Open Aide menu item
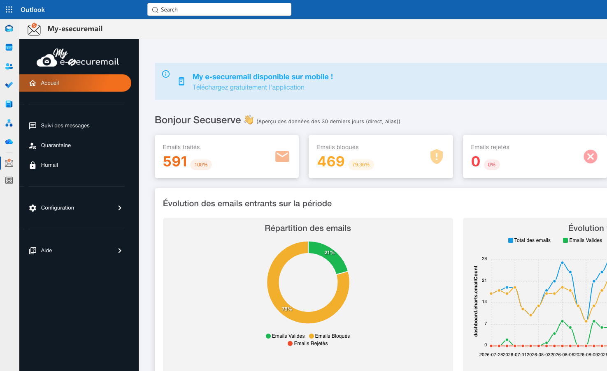607x371 pixels. click(x=75, y=251)
